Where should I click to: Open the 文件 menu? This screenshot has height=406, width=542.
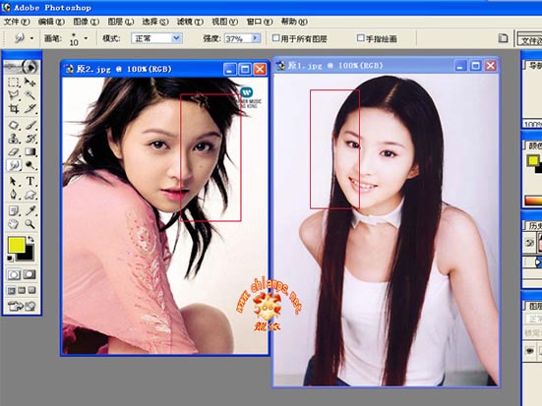[17, 22]
